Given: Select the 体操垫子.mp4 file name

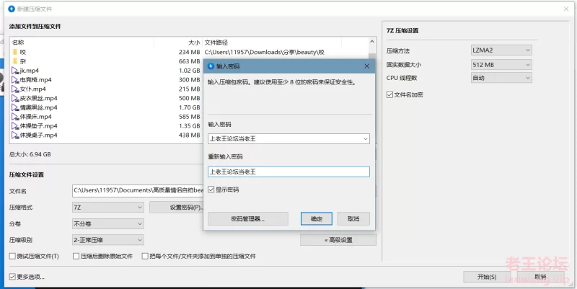Looking at the screenshot, I should click(x=39, y=125).
